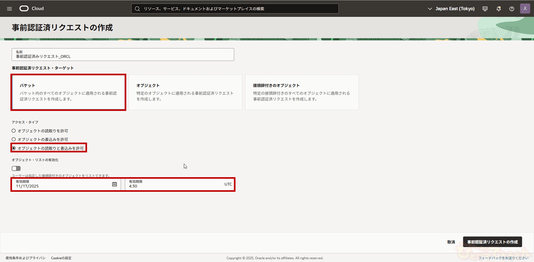The image size is (534, 262).
Task: Click the 取消 cancel button
Action: click(451, 242)
